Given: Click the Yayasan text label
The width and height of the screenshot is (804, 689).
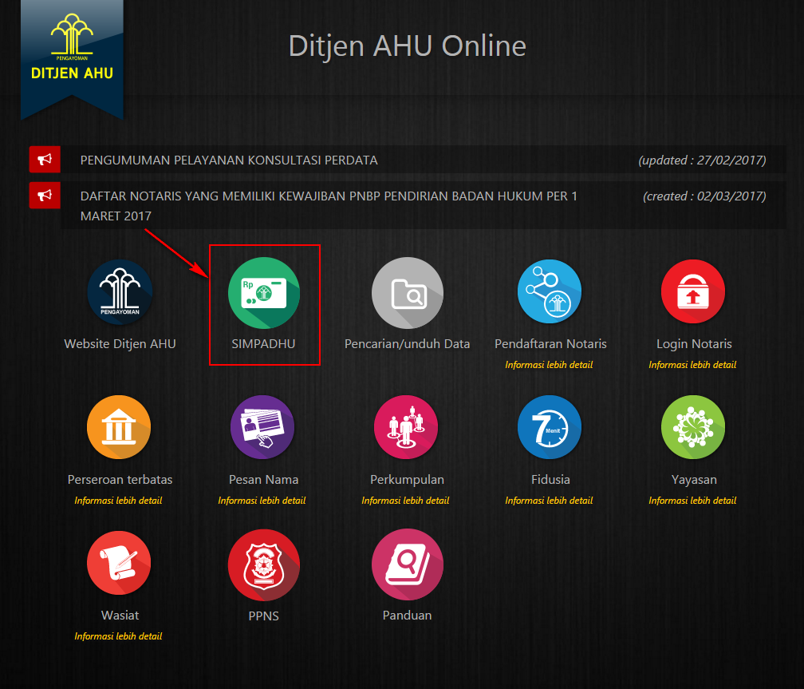Looking at the screenshot, I should 694,480.
